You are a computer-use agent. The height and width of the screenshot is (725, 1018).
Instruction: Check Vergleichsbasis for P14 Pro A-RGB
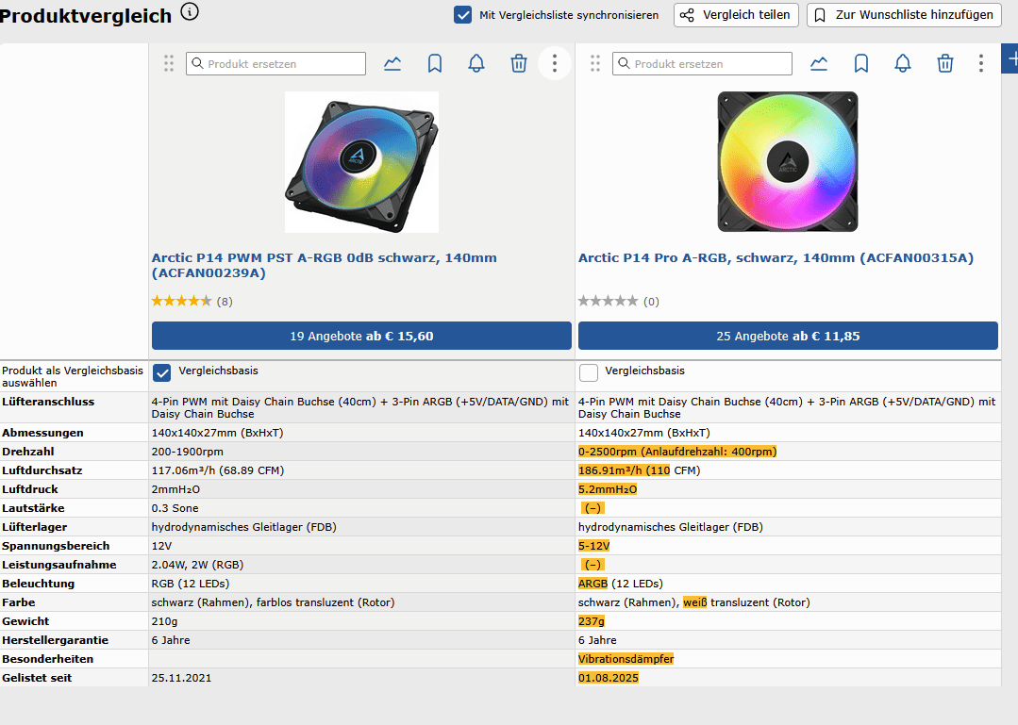(588, 373)
